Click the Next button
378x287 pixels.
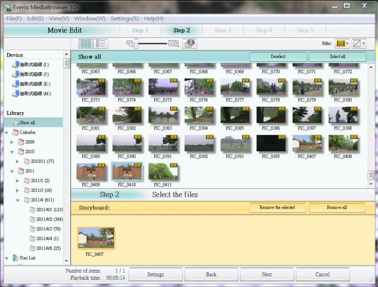267,274
